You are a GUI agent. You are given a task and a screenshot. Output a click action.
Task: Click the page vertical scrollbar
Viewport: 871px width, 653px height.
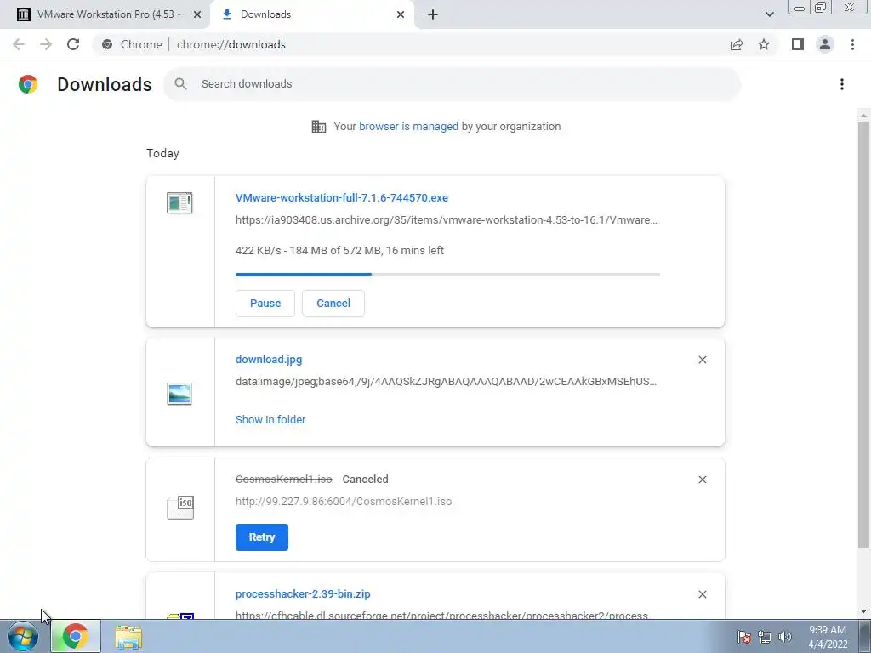coord(864,335)
